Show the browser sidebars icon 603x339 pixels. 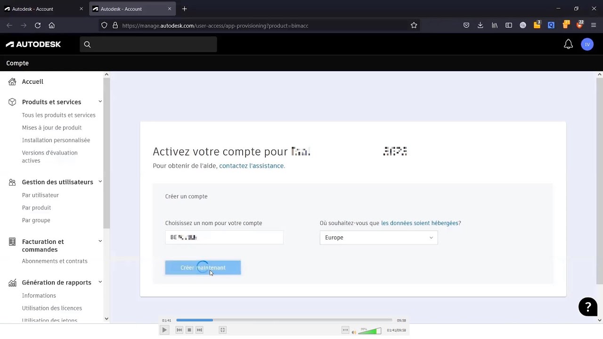click(509, 25)
